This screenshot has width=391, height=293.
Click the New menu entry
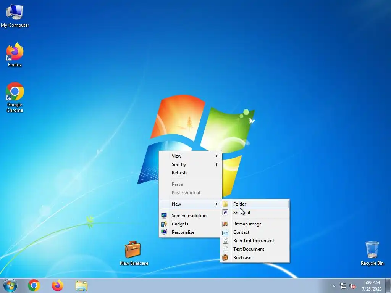pos(191,204)
